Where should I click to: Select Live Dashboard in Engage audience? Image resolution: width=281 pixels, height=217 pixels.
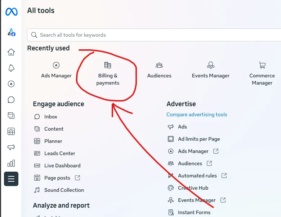[62, 166]
